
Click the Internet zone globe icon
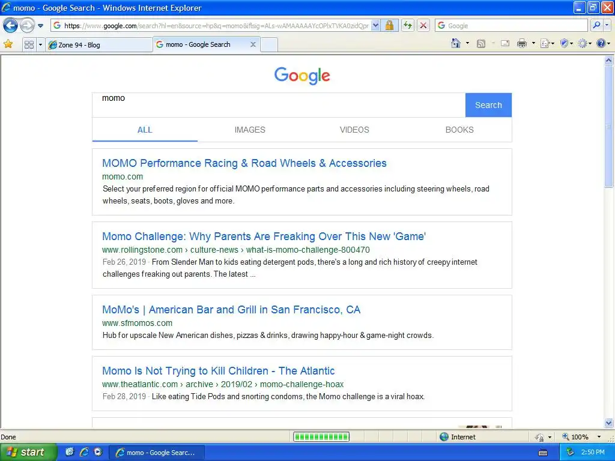click(444, 437)
